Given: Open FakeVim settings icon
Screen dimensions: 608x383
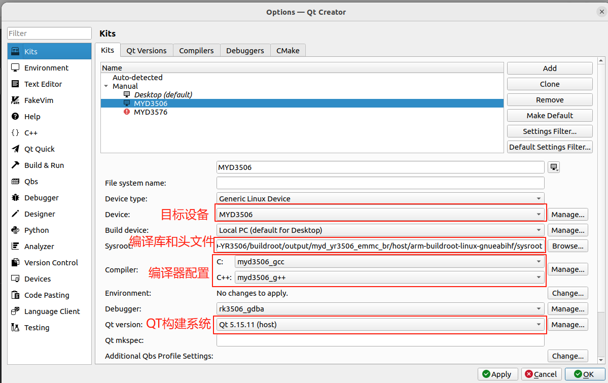Looking at the screenshot, I should pos(15,100).
